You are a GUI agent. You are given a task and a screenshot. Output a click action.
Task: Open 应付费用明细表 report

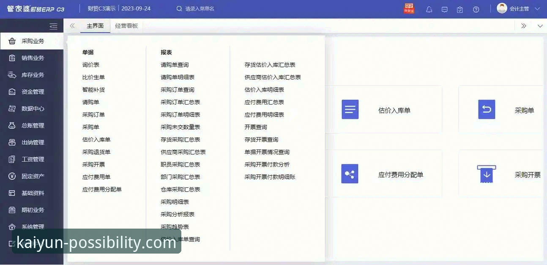coord(264,114)
